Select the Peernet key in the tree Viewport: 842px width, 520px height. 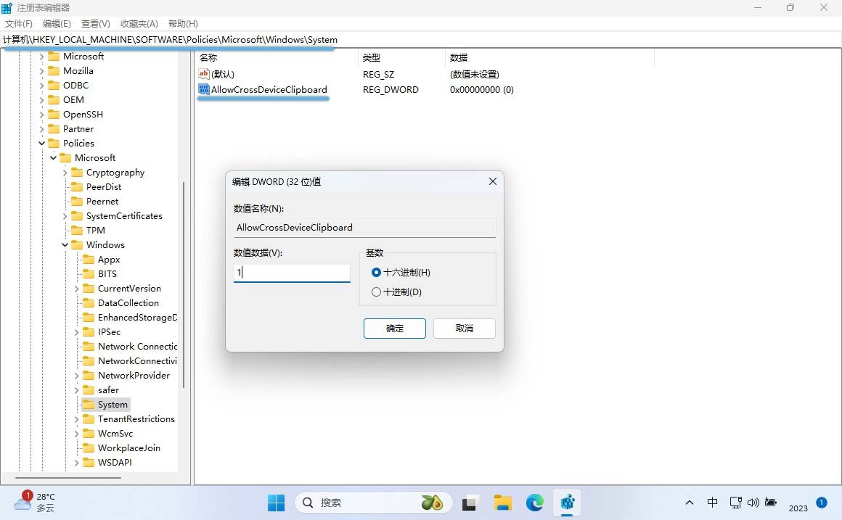[102, 201]
